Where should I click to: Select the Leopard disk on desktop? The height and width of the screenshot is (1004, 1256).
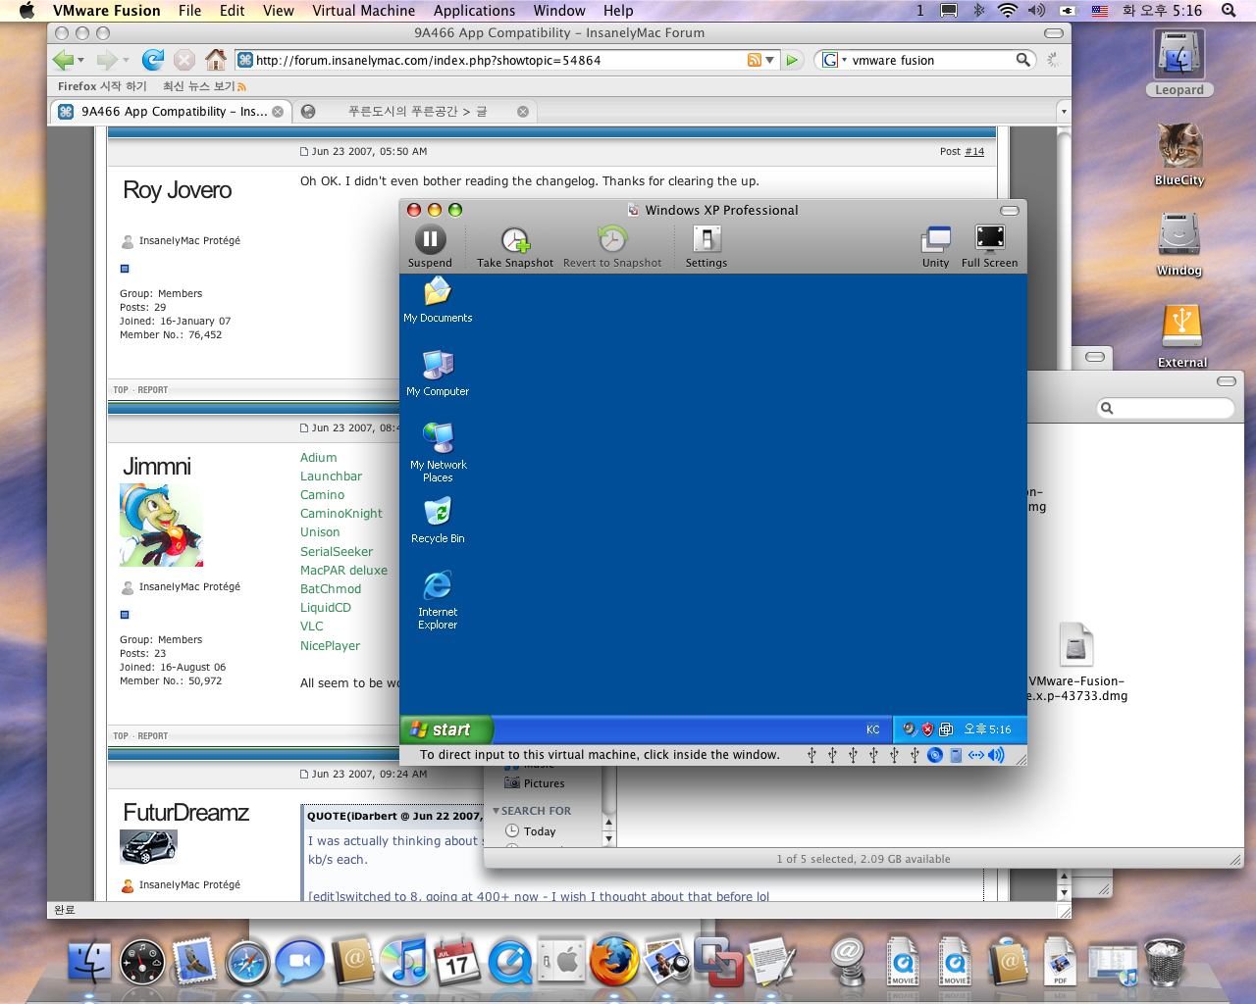point(1179,63)
